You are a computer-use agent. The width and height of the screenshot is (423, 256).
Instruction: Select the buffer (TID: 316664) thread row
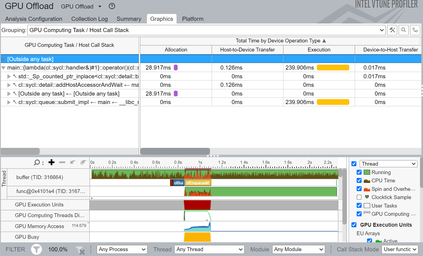click(x=40, y=177)
